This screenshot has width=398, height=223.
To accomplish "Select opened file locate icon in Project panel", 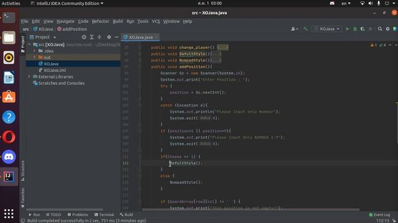I will click(x=84, y=37).
